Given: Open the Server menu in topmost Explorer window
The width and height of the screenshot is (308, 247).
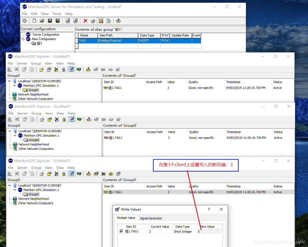Looking at the screenshot, I should [22, 63].
